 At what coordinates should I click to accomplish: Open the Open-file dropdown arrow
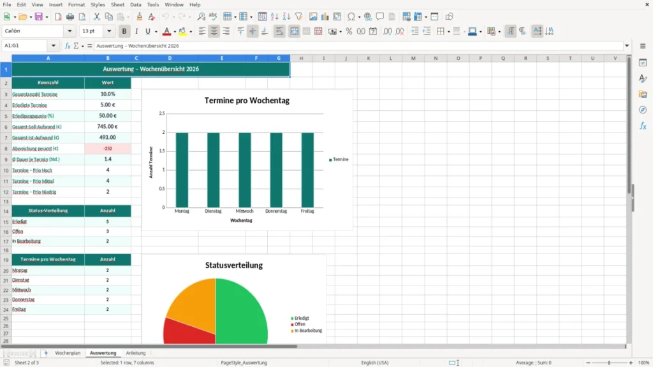[31, 17]
